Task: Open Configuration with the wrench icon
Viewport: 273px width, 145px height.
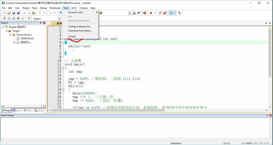Action: pyautogui.click(x=179, y=13)
